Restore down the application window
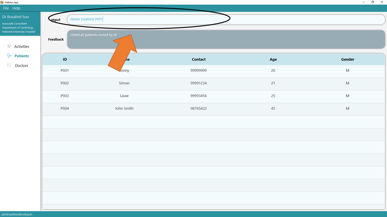Screen dimensions: 387x217 [x=372, y=2]
